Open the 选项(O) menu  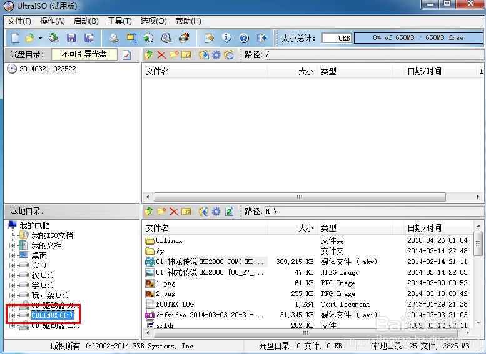click(154, 21)
